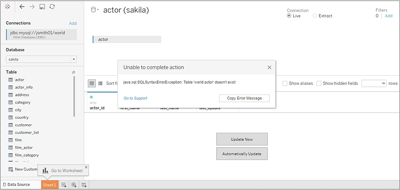Click the Automatically Update button
The width and height of the screenshot is (400, 190).
pyautogui.click(x=242, y=154)
